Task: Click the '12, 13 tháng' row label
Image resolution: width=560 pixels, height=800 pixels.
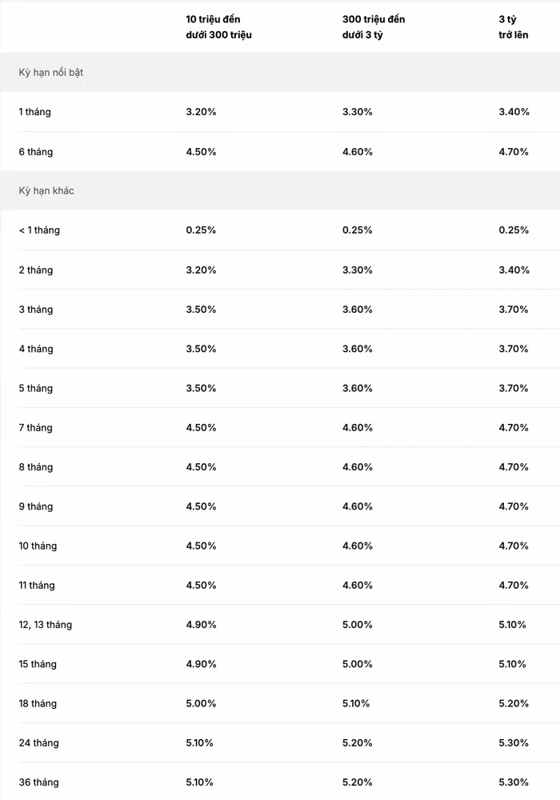Action: tap(46, 625)
